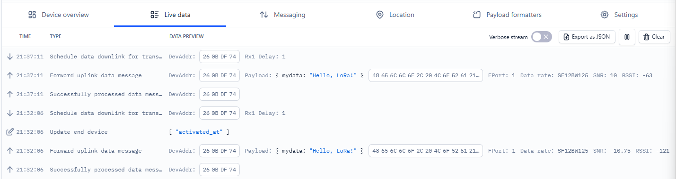The width and height of the screenshot is (676, 179).
Task: Click hex payload box in 21:32:06 uplink row
Action: click(426, 151)
